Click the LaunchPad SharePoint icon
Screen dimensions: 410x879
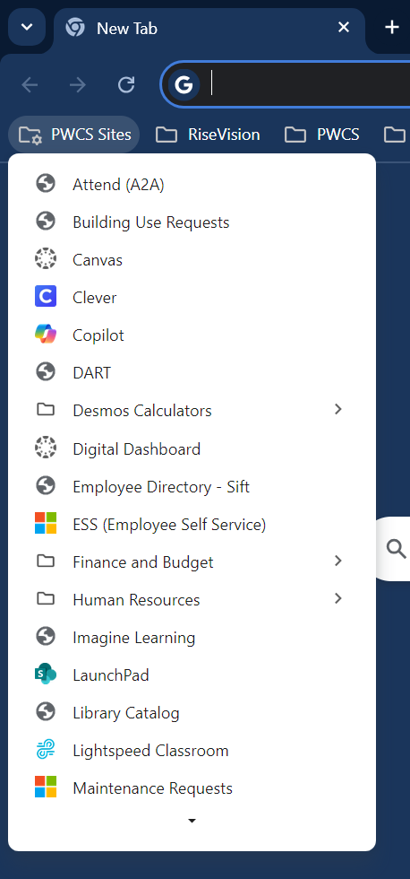point(46,674)
